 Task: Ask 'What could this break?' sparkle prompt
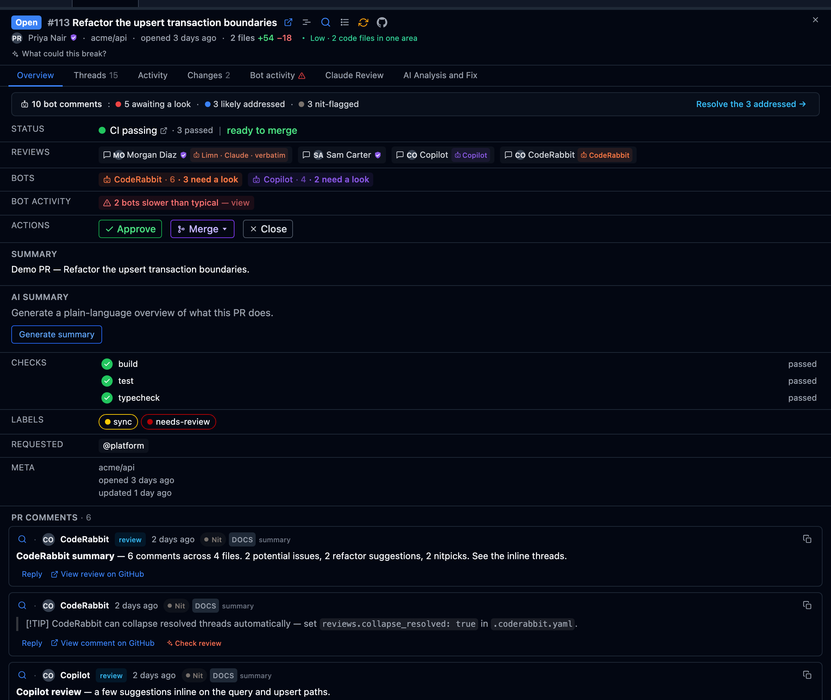pos(59,54)
